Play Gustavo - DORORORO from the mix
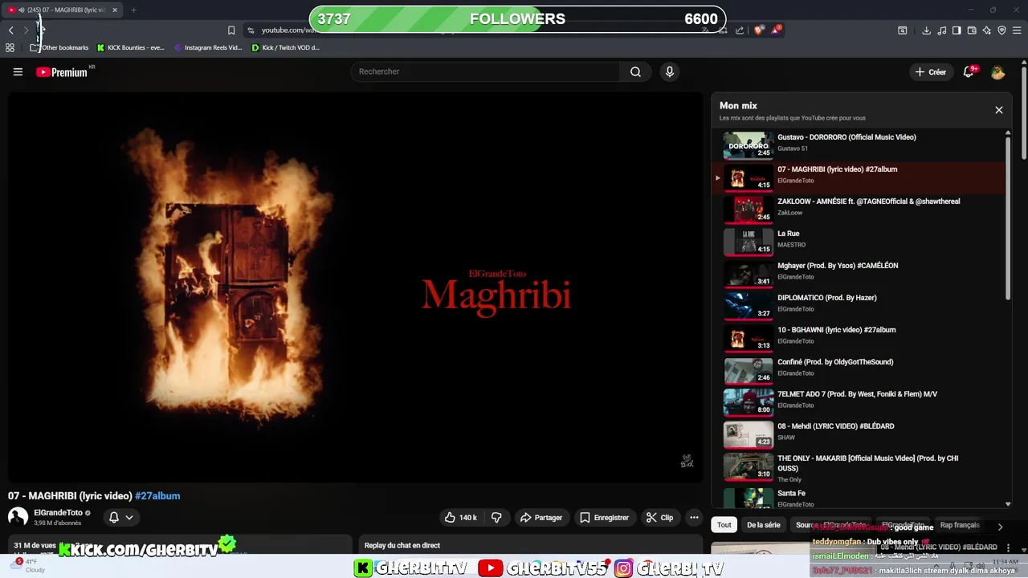Viewport: 1028px width, 578px height. coord(859,146)
